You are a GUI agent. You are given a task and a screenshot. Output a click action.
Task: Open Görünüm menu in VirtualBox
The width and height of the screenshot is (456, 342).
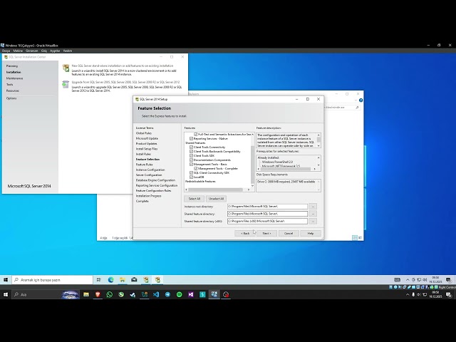tap(31, 51)
